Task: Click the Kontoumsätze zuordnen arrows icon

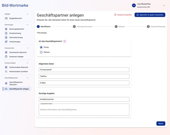Action: coord(6,71)
